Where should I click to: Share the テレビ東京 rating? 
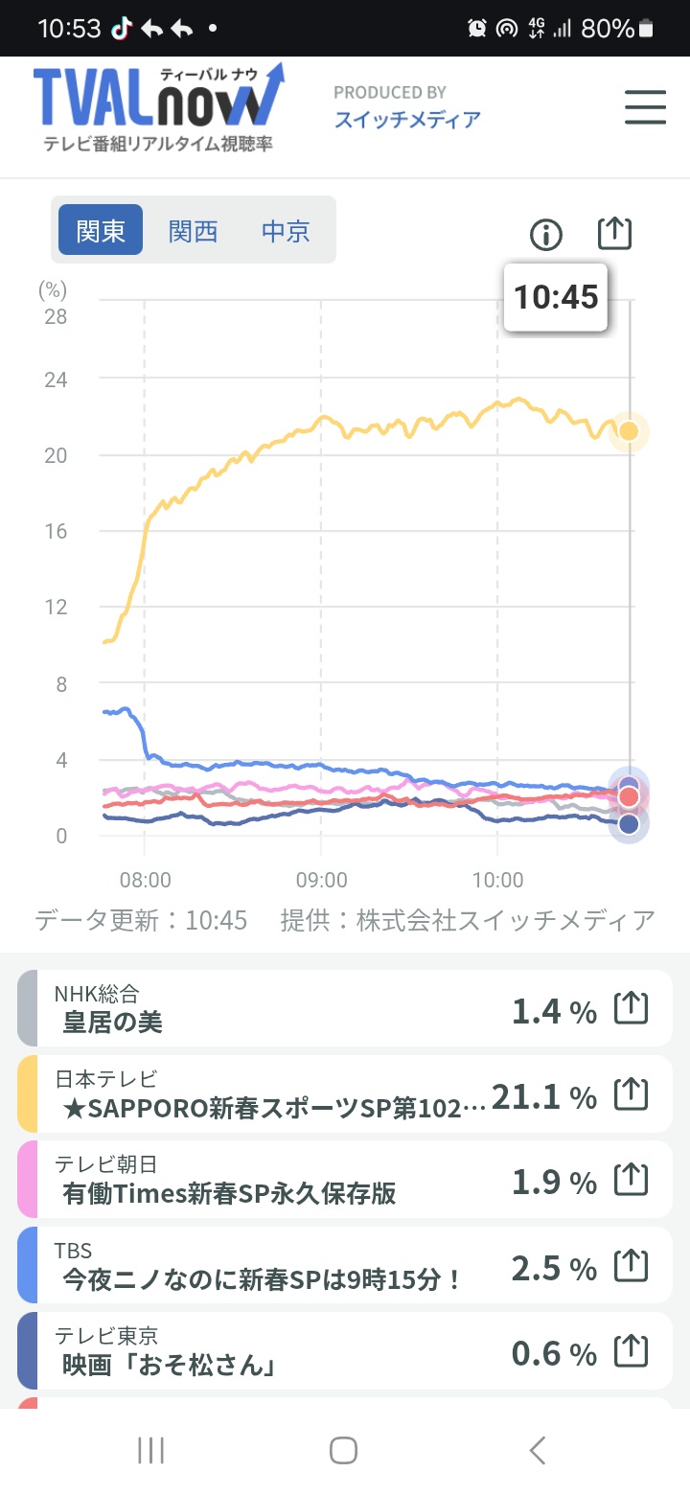631,1351
